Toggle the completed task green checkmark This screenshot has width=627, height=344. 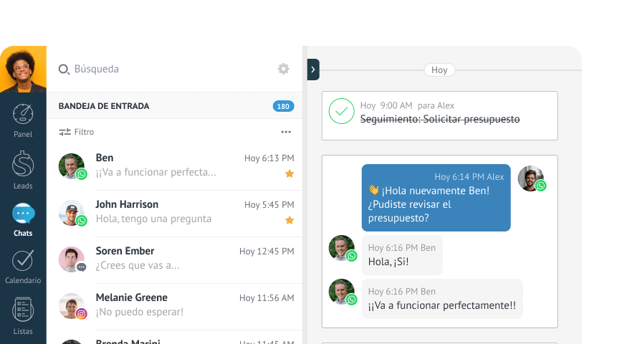(342, 111)
